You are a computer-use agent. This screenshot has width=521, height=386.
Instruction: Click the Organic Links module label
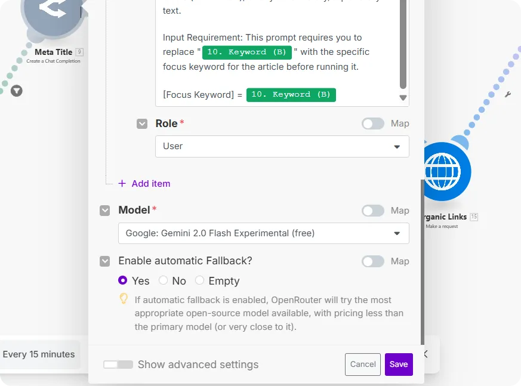pos(446,217)
